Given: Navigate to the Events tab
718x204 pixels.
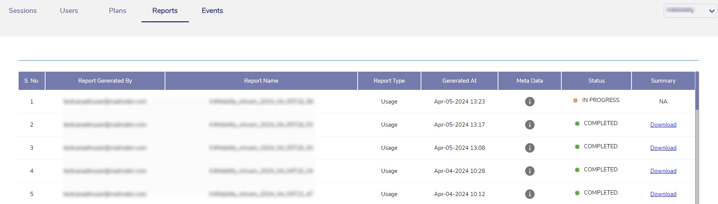Looking at the screenshot, I should [x=212, y=11].
